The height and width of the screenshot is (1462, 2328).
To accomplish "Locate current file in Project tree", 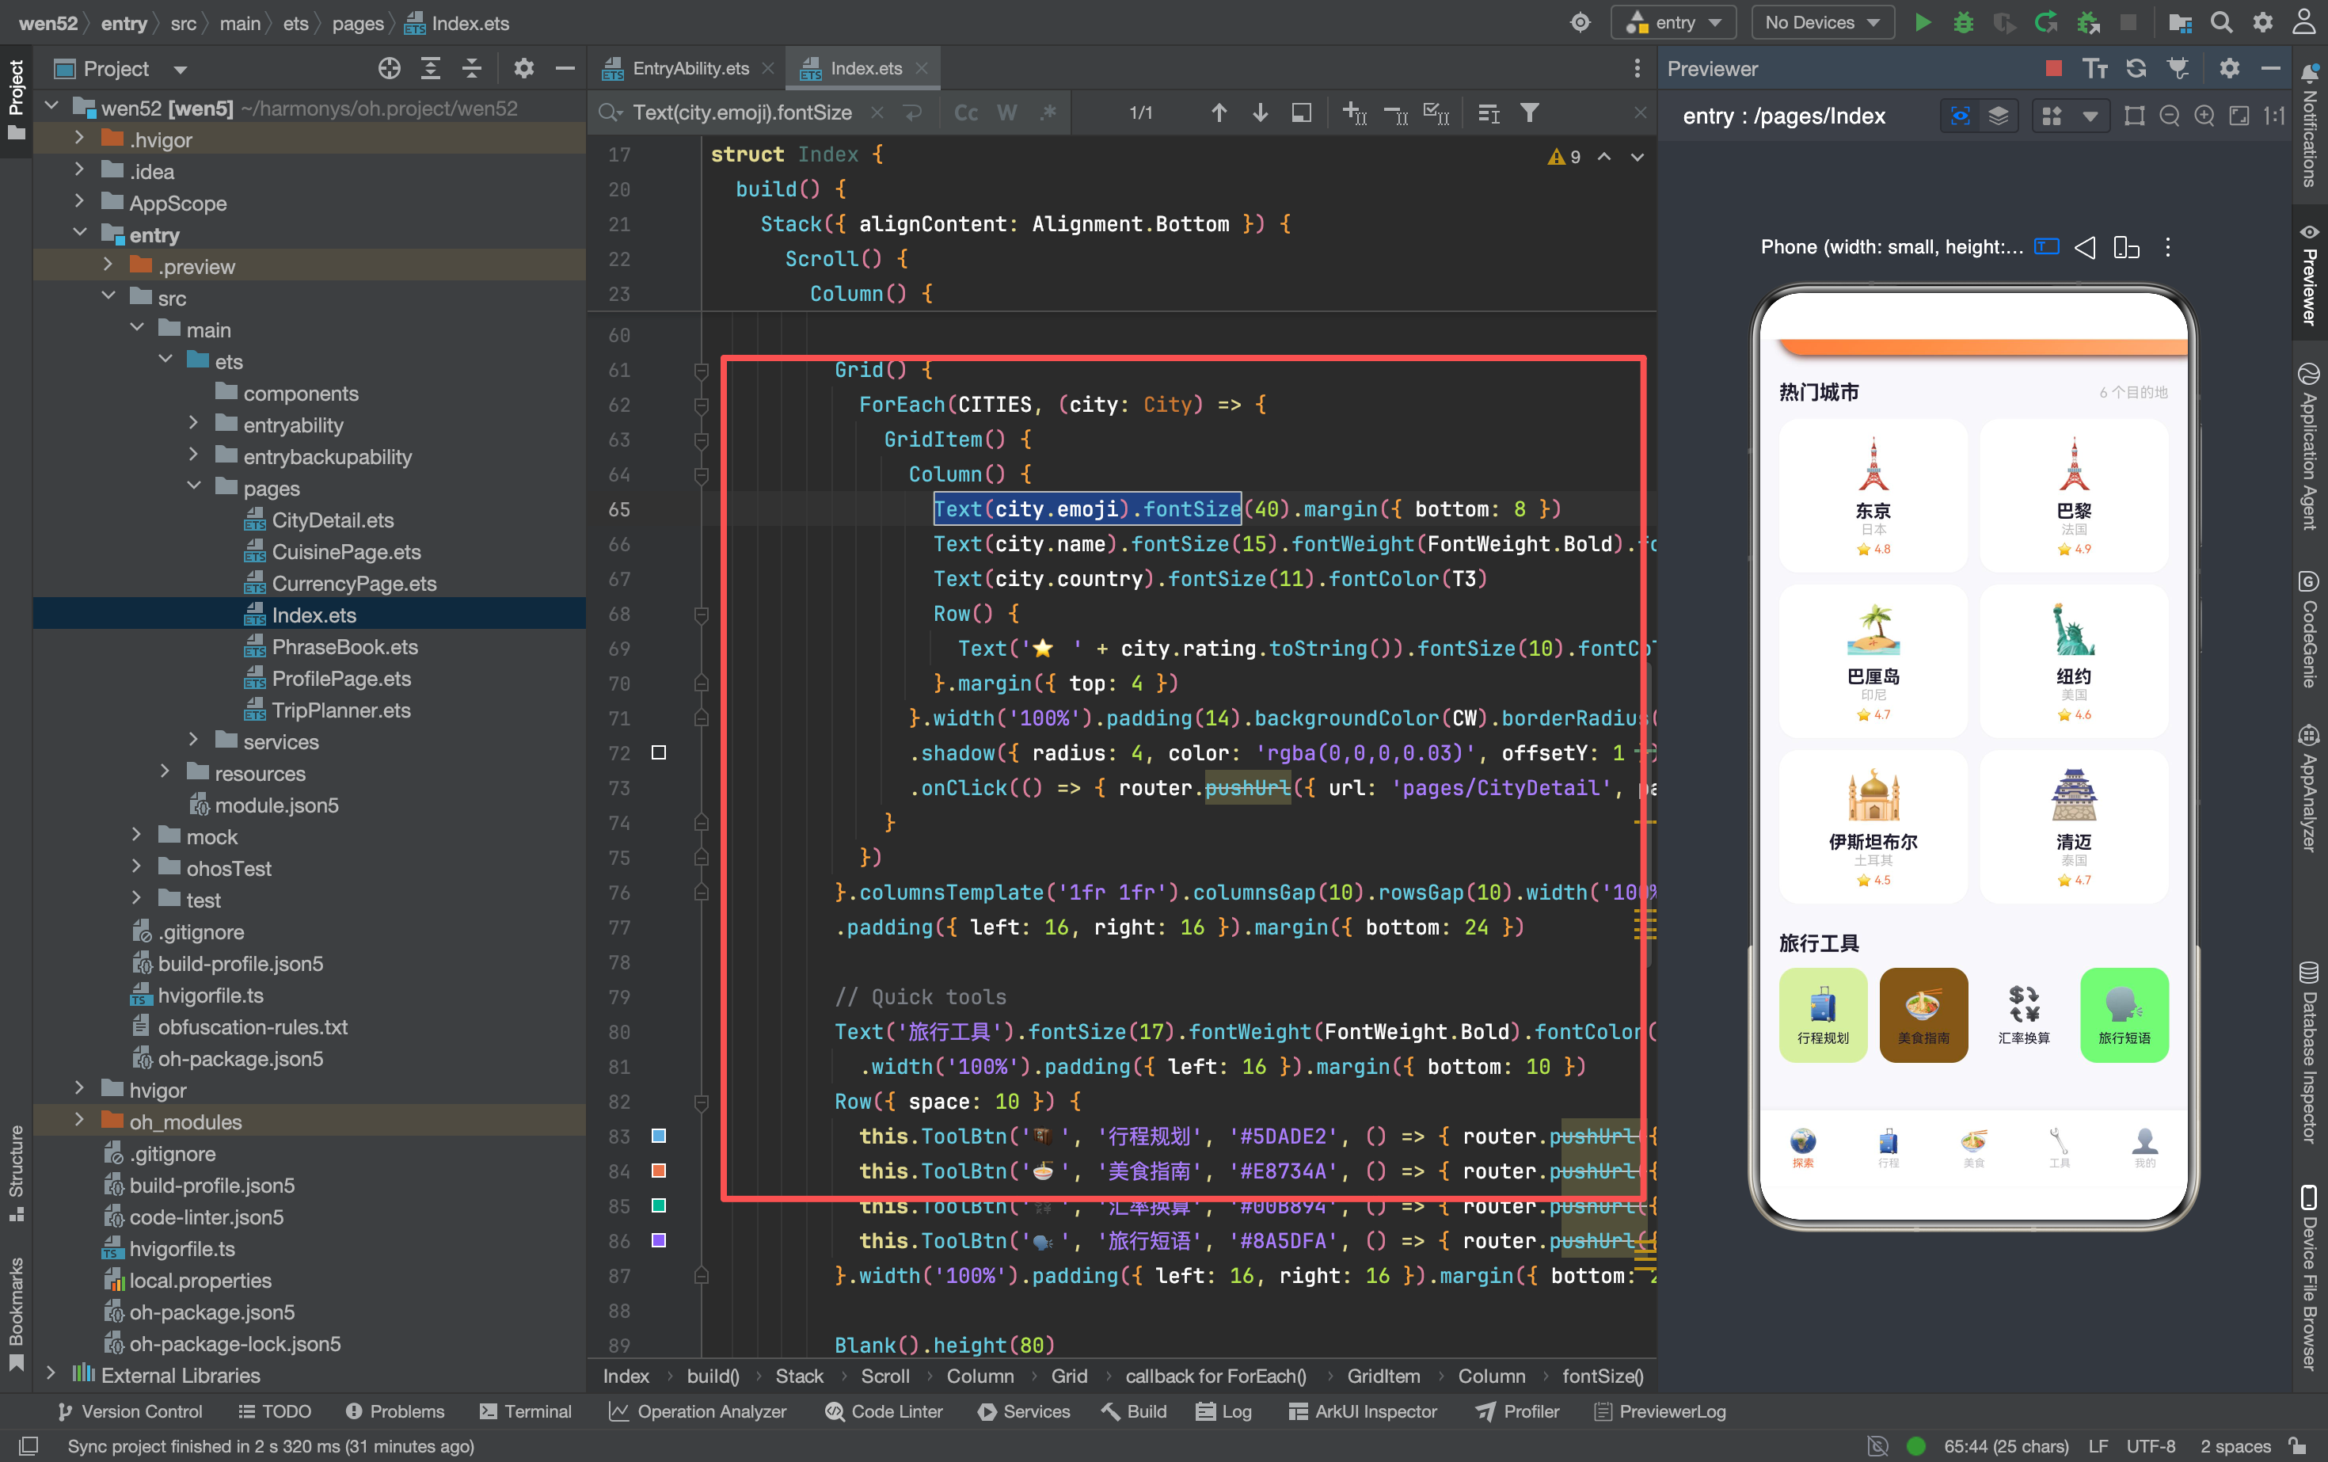I will [389, 67].
